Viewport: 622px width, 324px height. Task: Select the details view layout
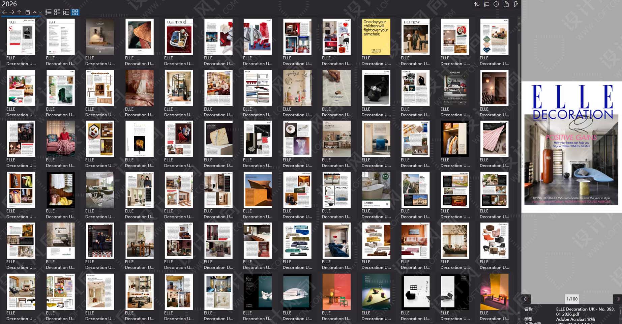(57, 12)
